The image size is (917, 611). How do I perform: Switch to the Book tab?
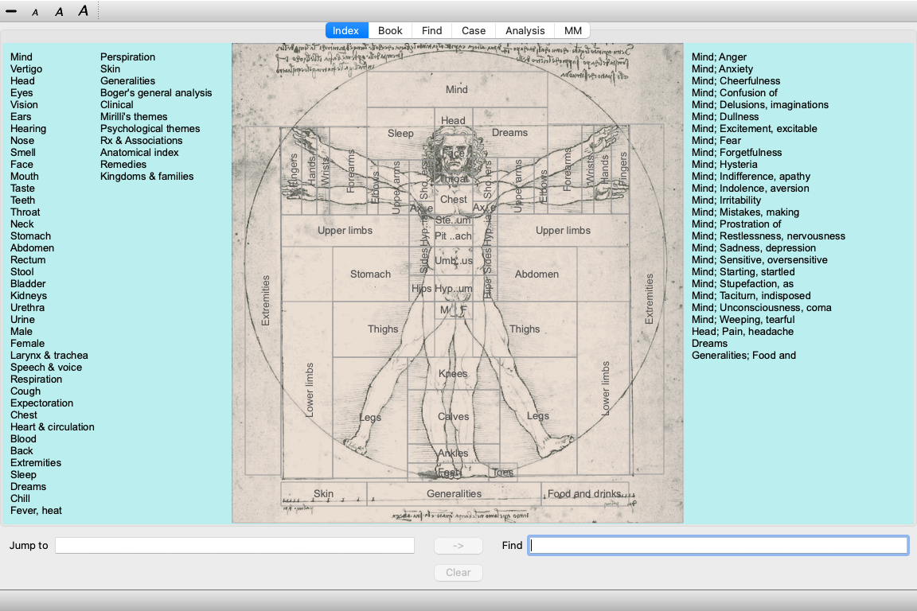click(390, 30)
